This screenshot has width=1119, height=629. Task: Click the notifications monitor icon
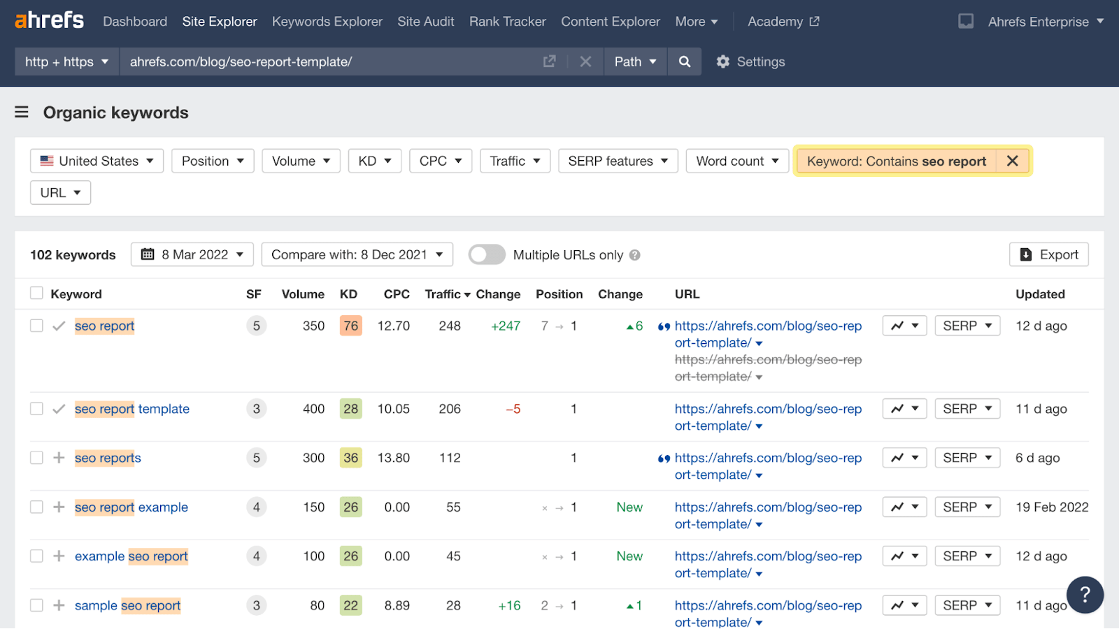coord(966,21)
